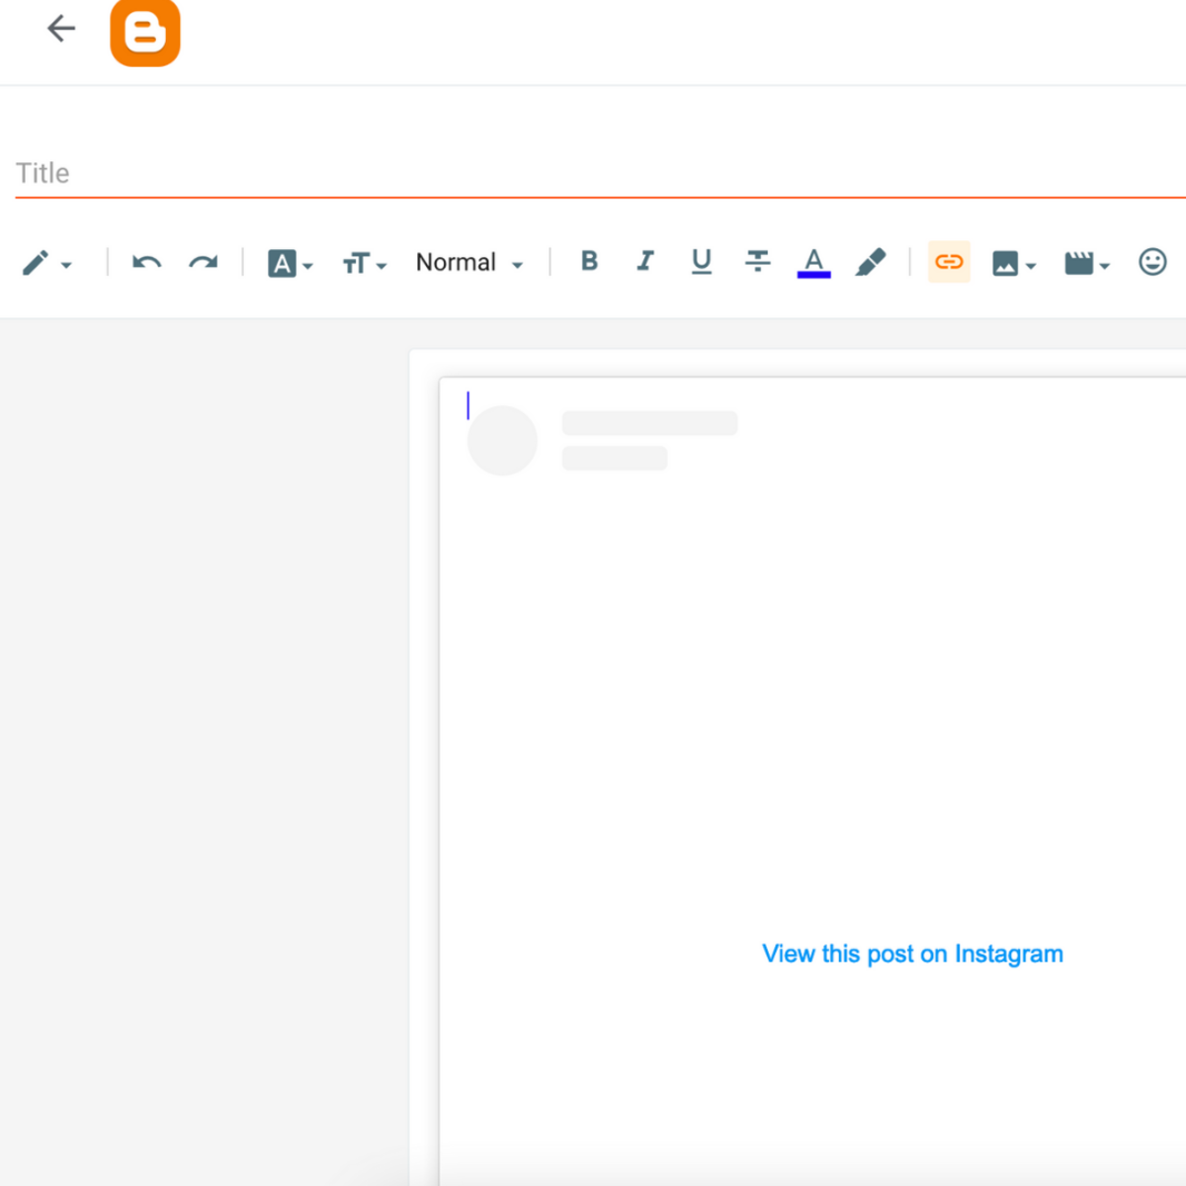Screen dimensions: 1186x1186
Task: Select the highlighter background color tool
Action: tap(871, 262)
